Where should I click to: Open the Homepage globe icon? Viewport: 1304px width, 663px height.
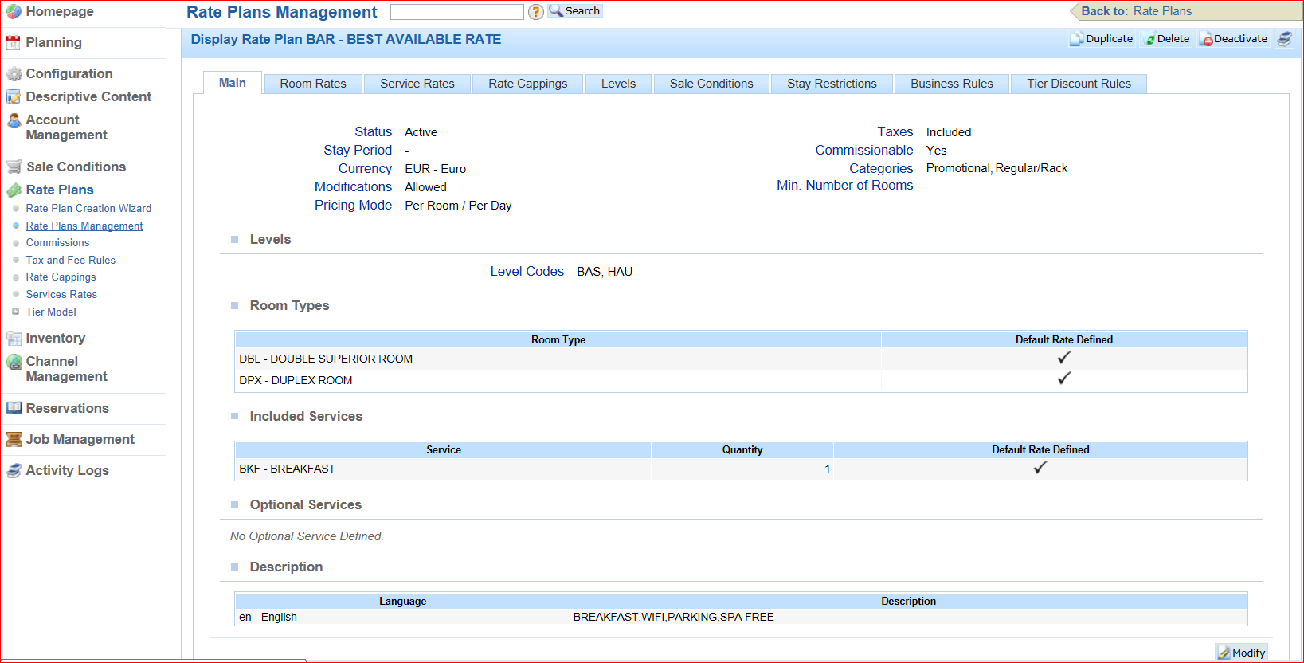tap(14, 12)
